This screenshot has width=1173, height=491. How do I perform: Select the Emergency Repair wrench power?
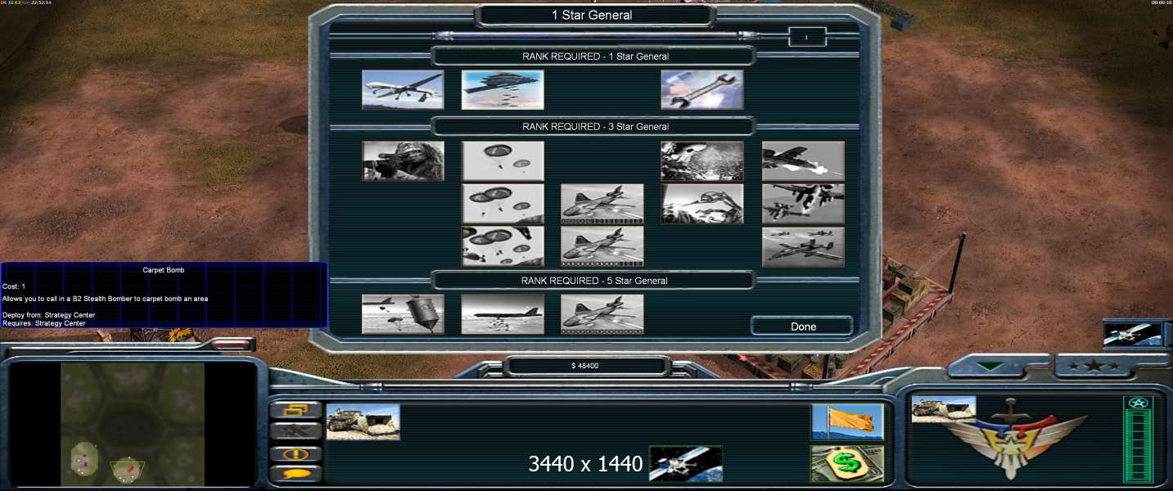702,90
